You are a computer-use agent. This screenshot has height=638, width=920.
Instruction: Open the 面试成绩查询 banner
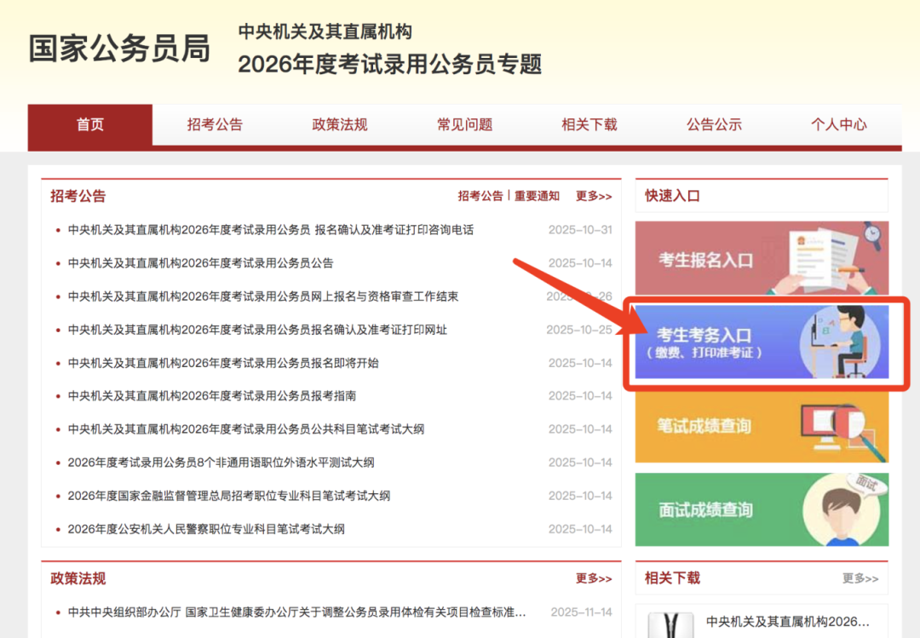coord(761,509)
